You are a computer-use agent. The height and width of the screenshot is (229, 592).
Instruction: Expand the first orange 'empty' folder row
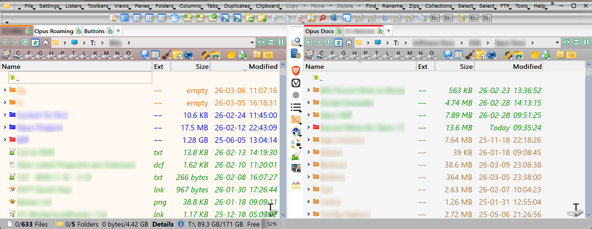coord(5,90)
